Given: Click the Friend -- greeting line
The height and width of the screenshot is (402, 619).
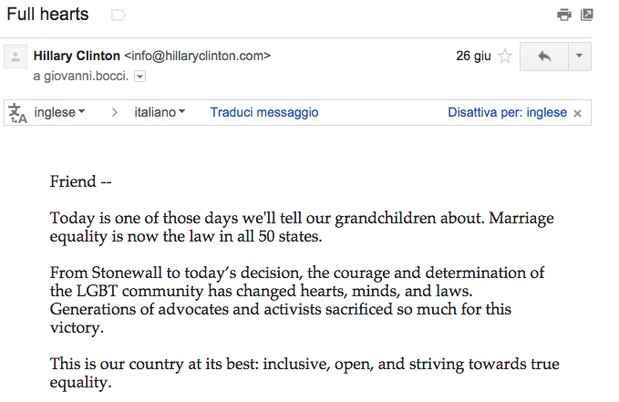Looking at the screenshot, I should click(80, 181).
